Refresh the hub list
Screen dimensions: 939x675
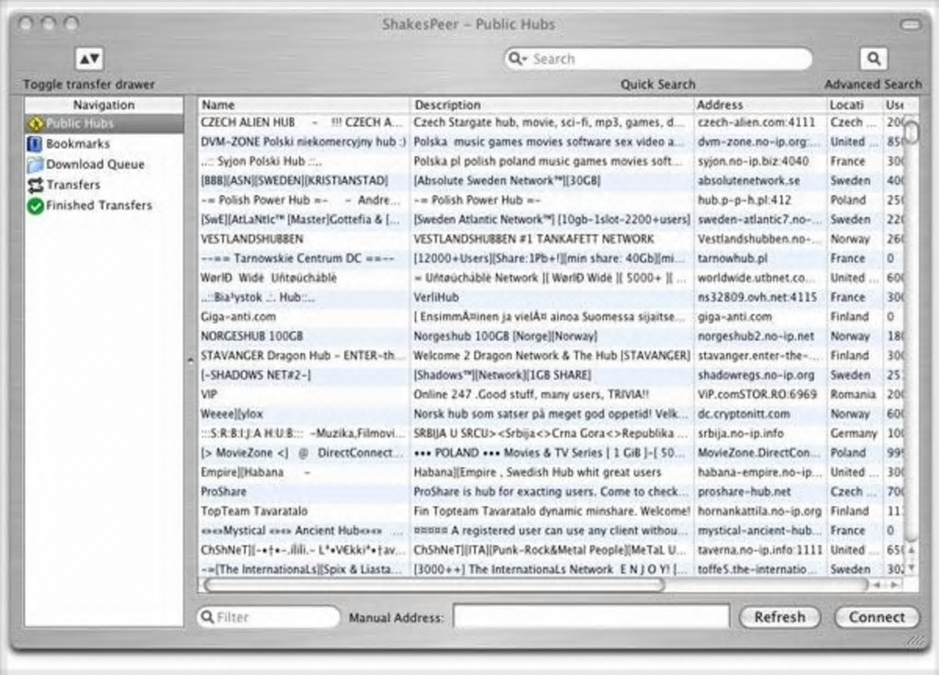click(x=779, y=617)
